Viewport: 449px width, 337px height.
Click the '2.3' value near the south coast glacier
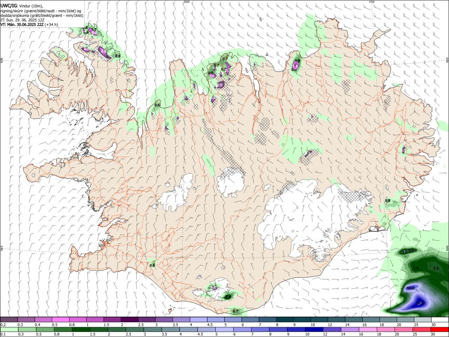(228, 297)
